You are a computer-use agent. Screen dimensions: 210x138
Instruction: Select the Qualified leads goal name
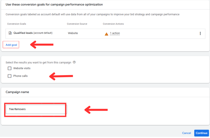click(x=23, y=33)
